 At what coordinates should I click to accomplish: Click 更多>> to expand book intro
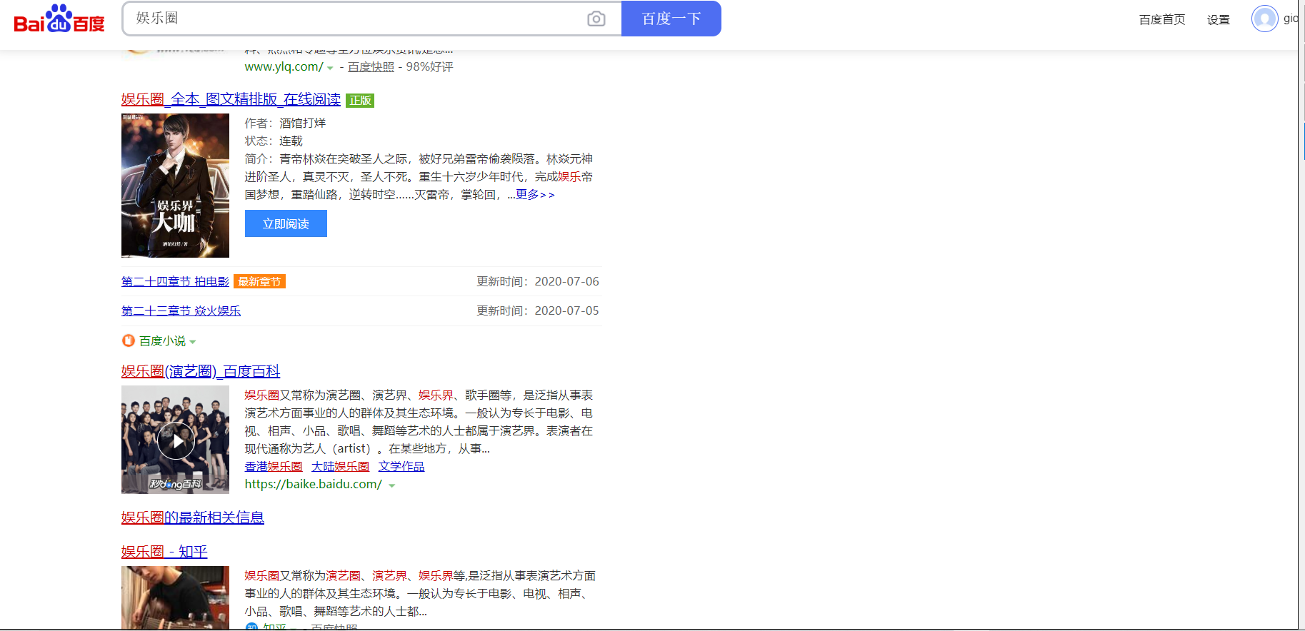tap(535, 194)
